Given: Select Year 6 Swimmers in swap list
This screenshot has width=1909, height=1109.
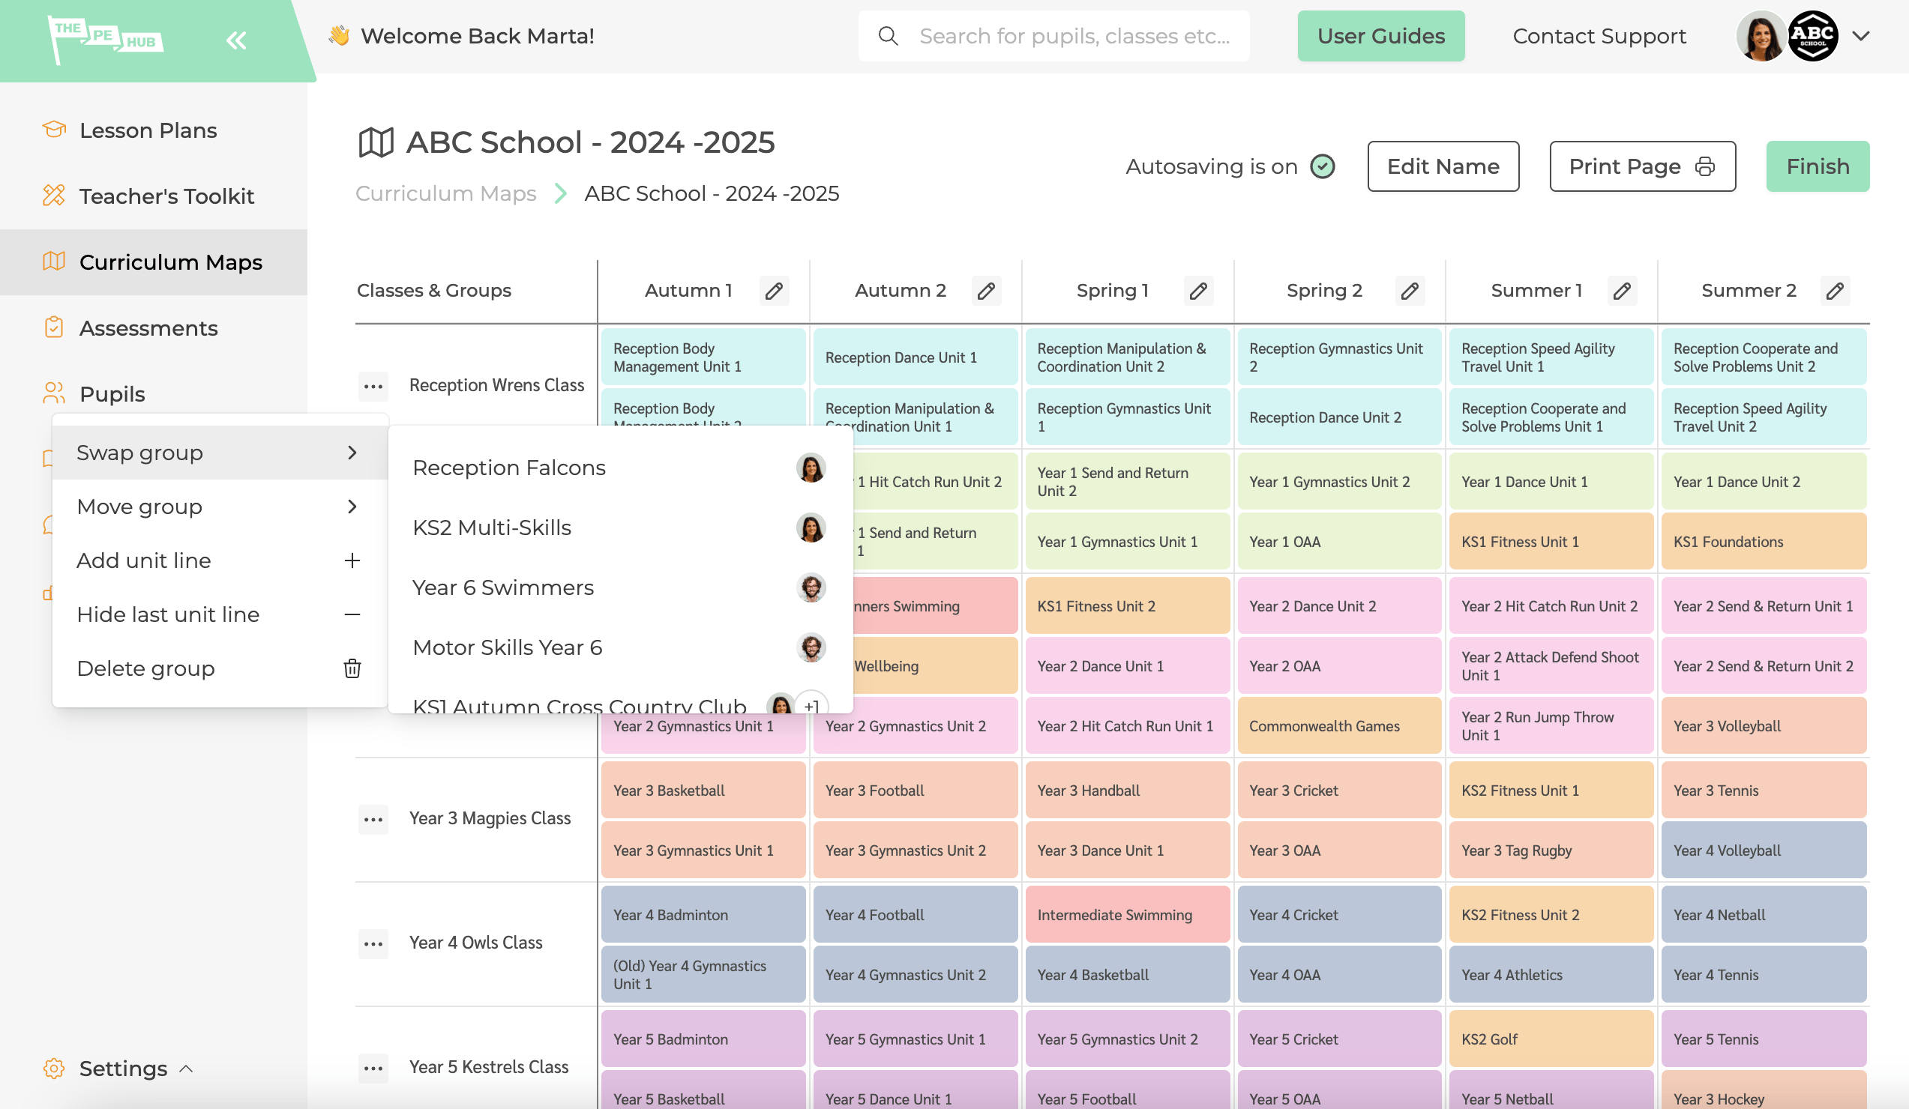Looking at the screenshot, I should 620,587.
